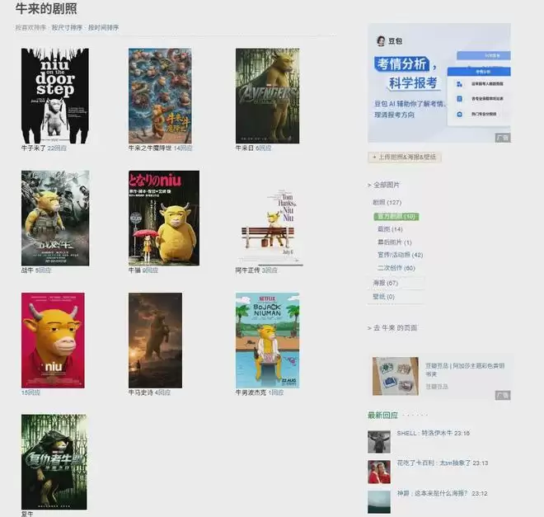Open the Bojack Niuman poster
The image size is (544, 517).
(268, 340)
